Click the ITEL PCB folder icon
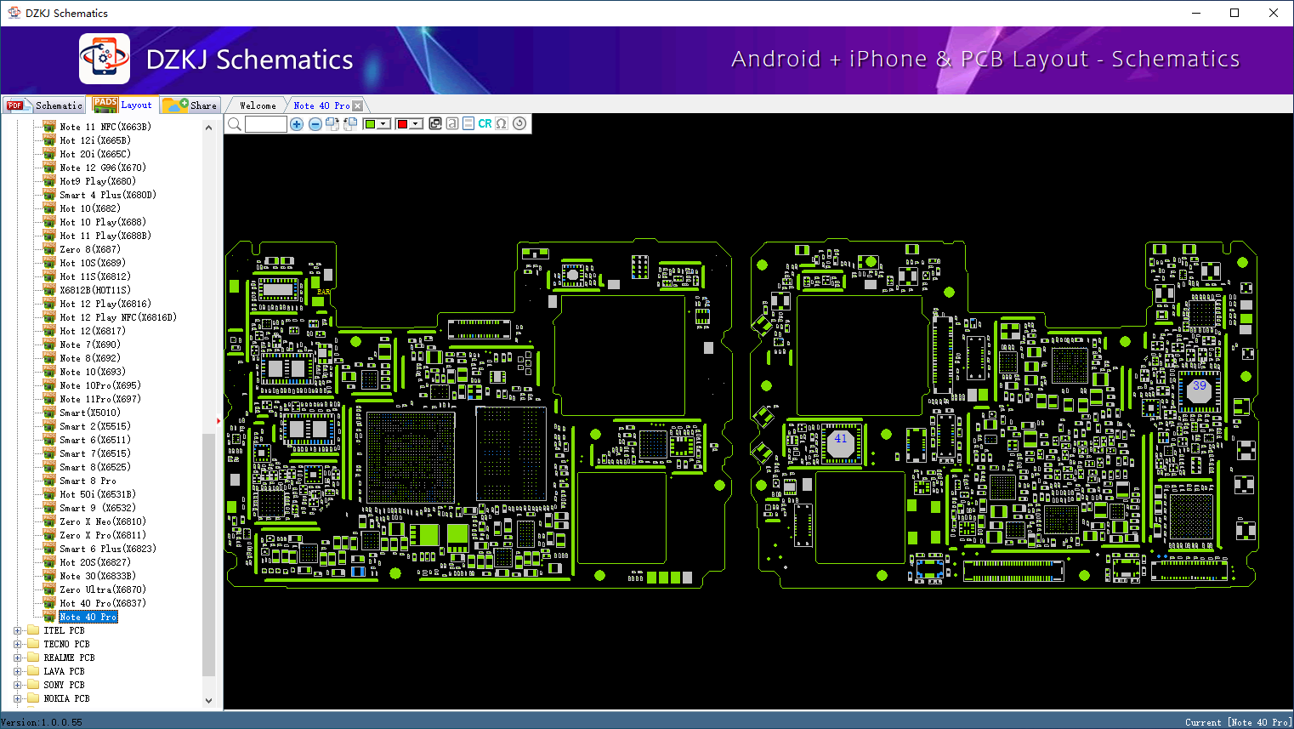Image resolution: width=1294 pixels, height=729 pixels. pos(33,630)
